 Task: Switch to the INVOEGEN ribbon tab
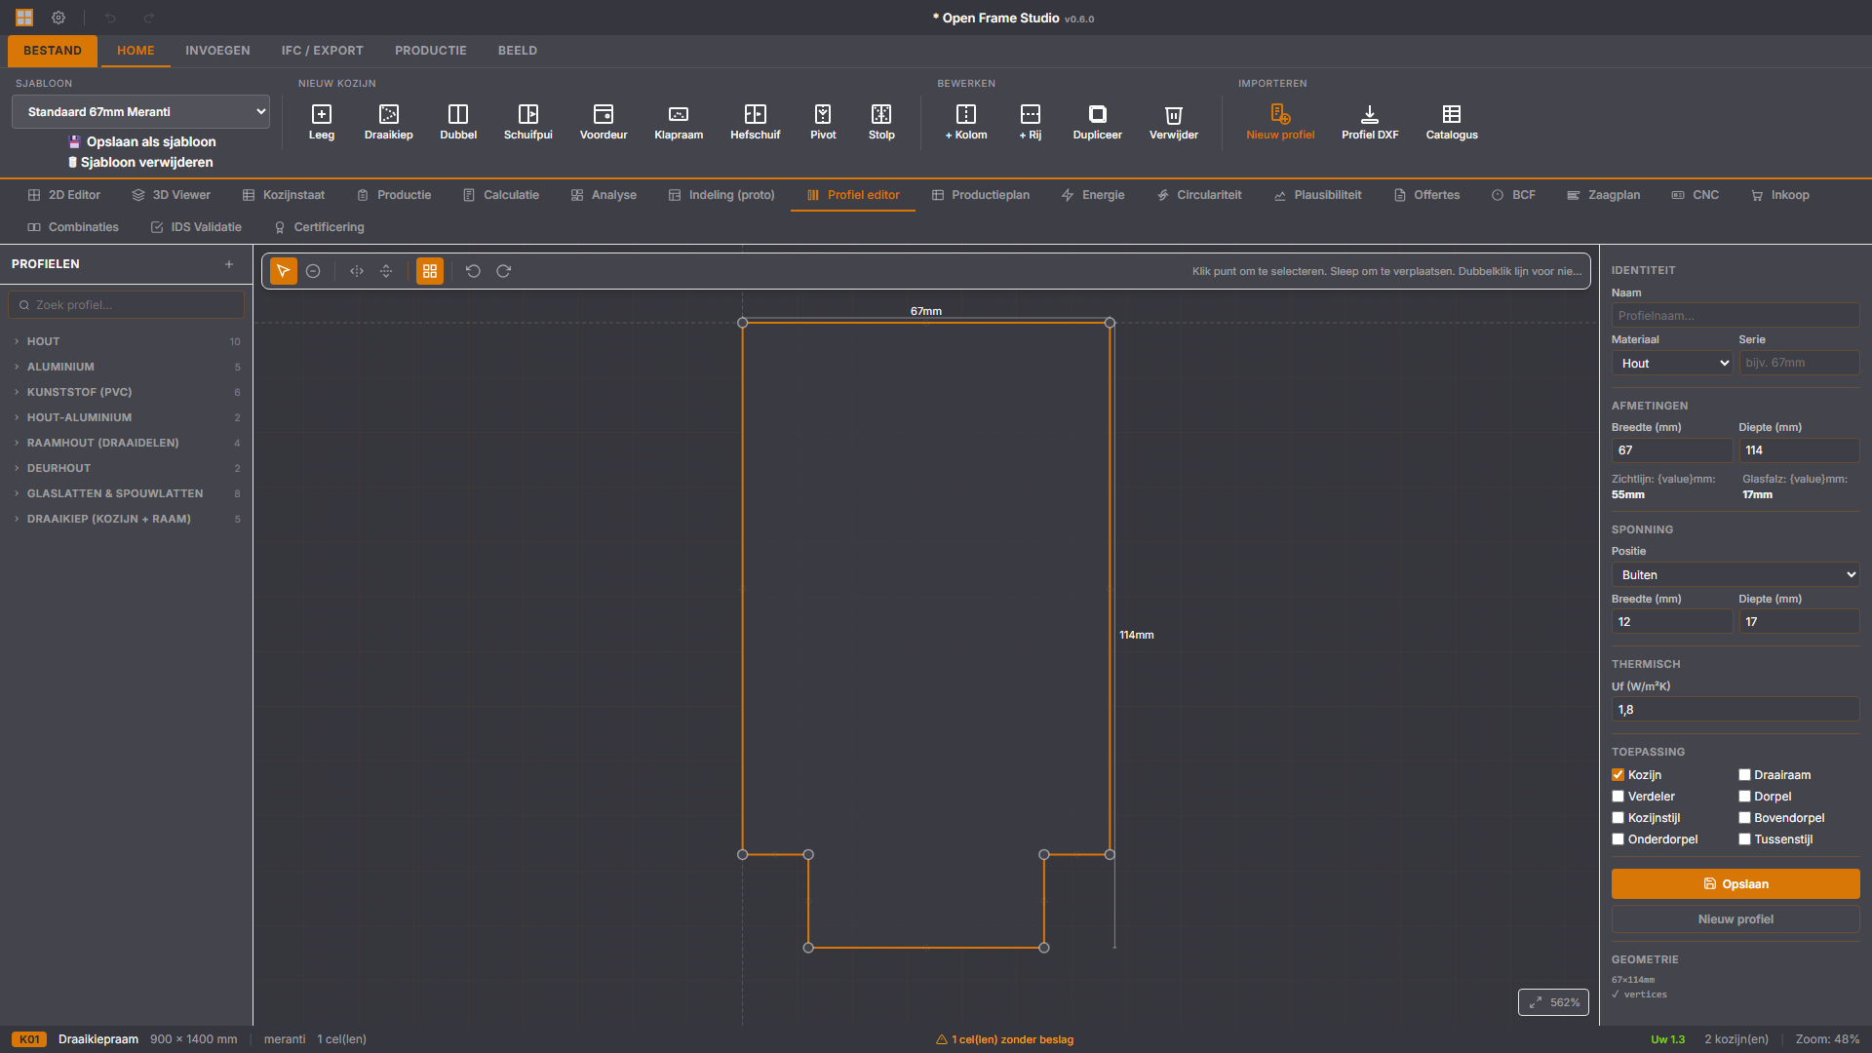(x=217, y=51)
